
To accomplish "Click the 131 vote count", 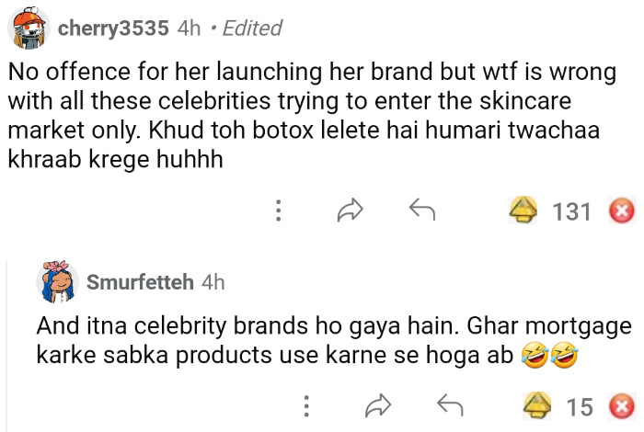I will click(x=571, y=212).
